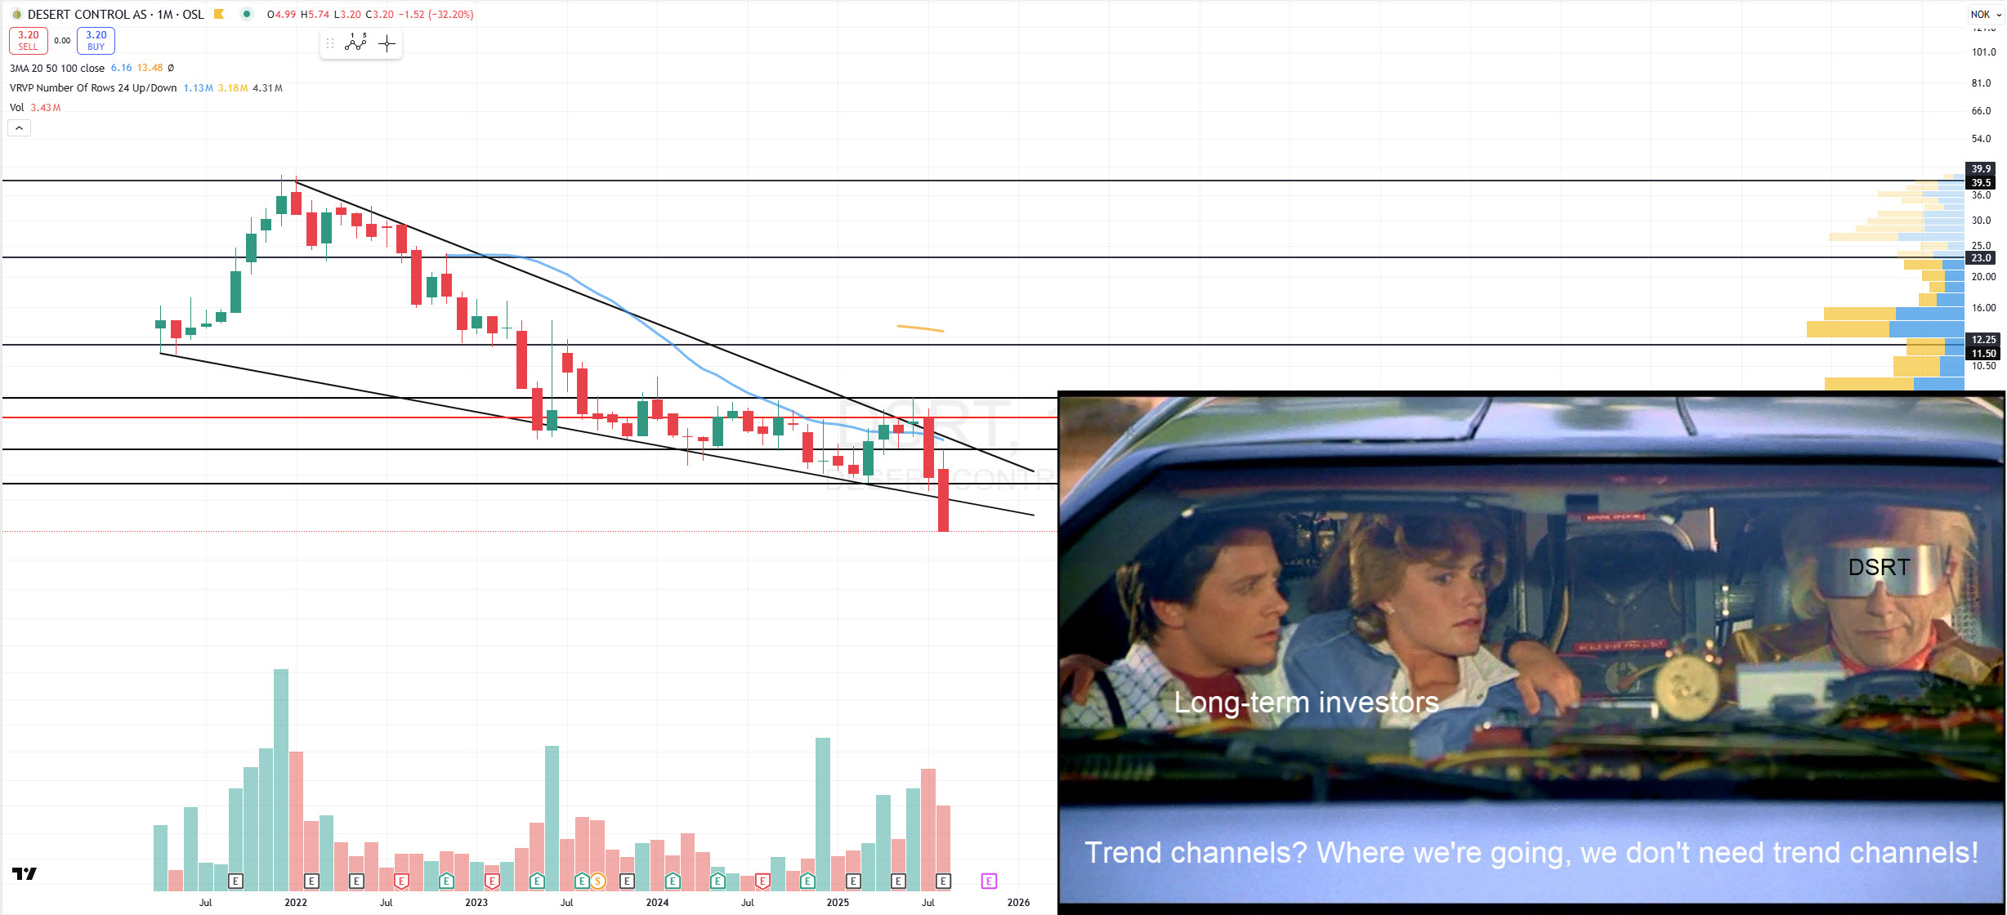Screen dimensions: 2007x915
Task: Click the yellow flag icon beside OSL
Action: (x=219, y=14)
